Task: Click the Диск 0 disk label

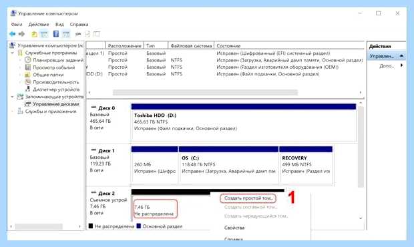Action: click(x=106, y=108)
